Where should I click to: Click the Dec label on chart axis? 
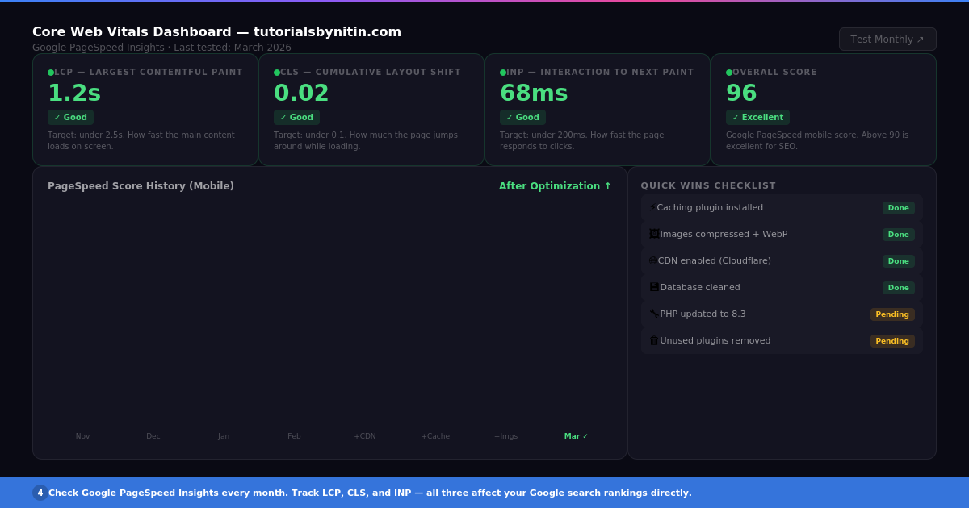click(153, 436)
